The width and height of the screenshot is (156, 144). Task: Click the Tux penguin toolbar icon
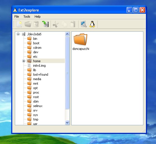click(92, 24)
